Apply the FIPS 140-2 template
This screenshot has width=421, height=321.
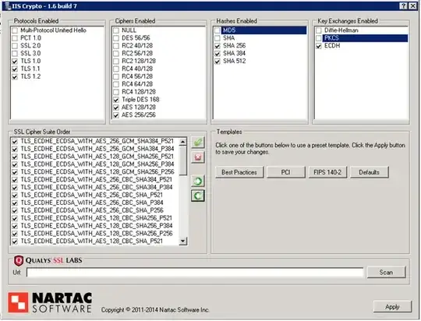pyautogui.click(x=327, y=172)
